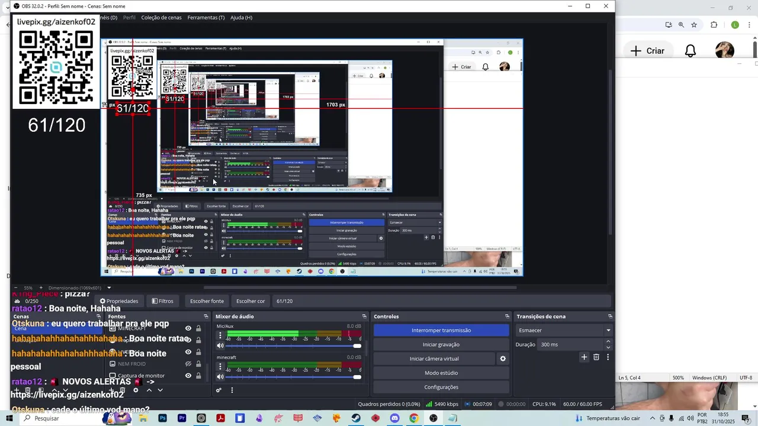Viewport: 758px width, 426px height.
Task: Click Iniciar gravação button
Action: coord(441,344)
